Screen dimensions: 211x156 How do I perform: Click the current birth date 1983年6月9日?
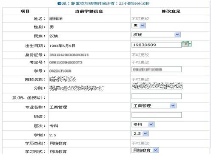[63, 46]
